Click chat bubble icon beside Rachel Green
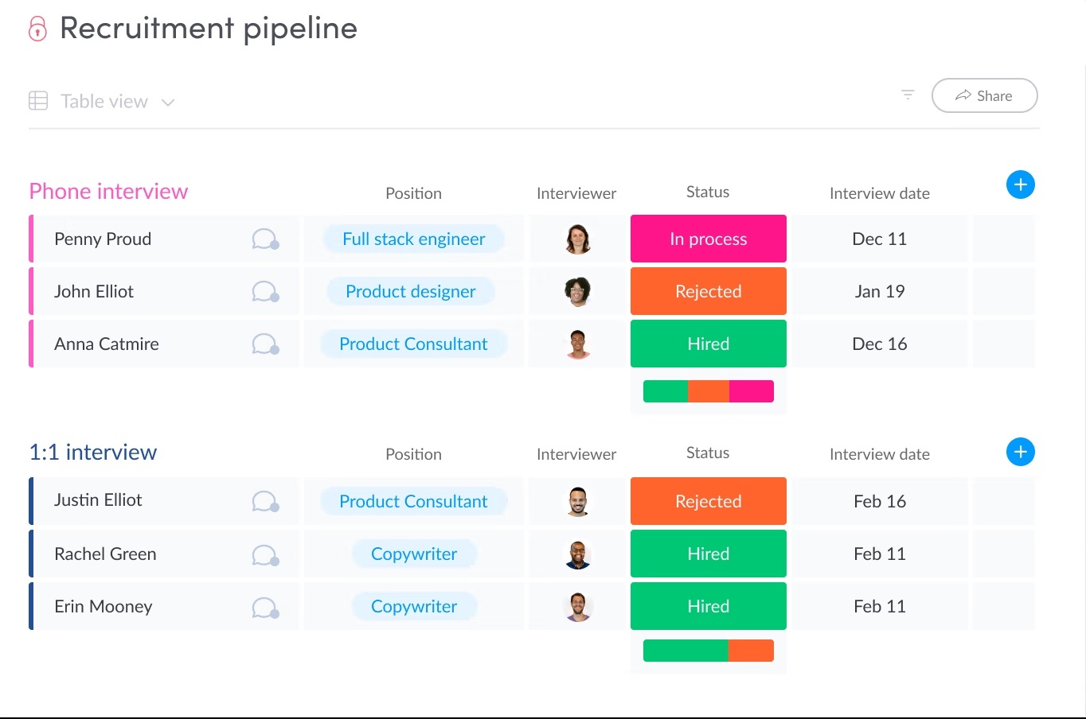 coord(264,554)
